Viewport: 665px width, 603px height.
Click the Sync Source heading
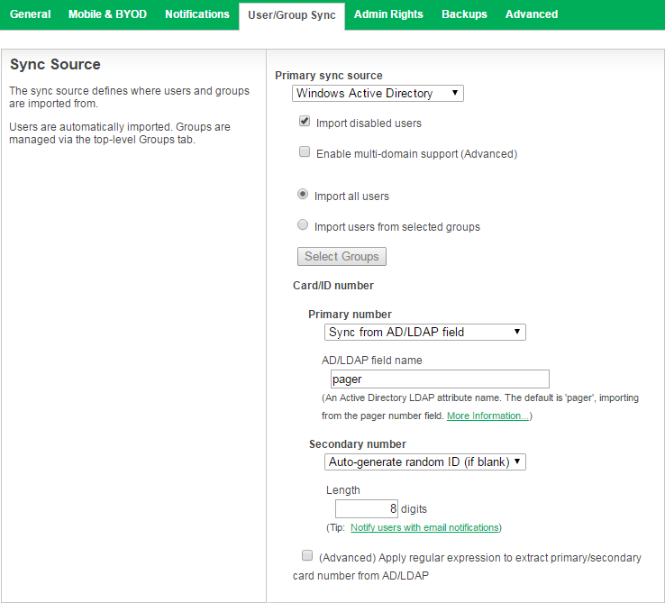tap(55, 65)
